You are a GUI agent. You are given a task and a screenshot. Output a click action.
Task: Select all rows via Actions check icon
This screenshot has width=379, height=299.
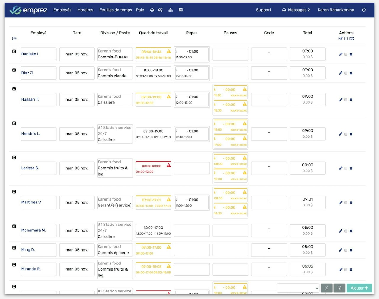tap(341, 39)
